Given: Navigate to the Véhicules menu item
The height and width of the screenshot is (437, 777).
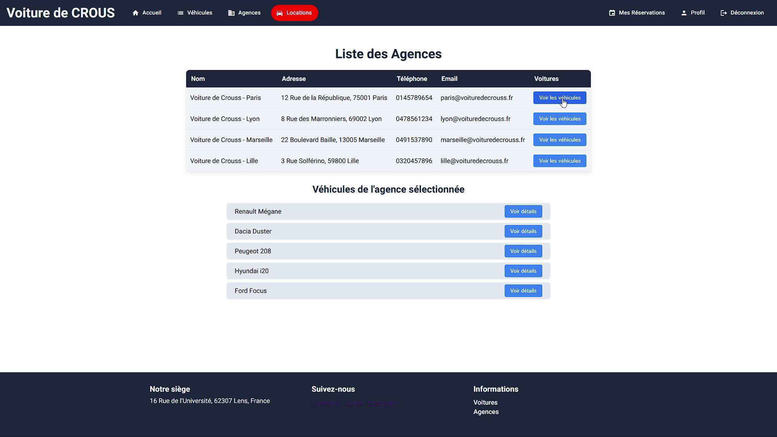Looking at the screenshot, I should pos(199,13).
